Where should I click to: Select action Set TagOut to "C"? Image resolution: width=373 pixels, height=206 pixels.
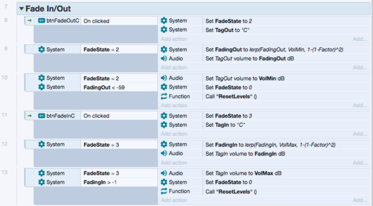(228, 30)
